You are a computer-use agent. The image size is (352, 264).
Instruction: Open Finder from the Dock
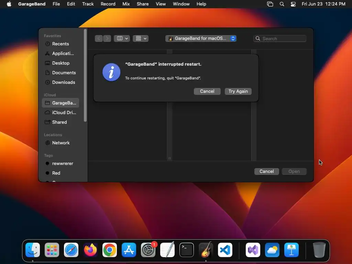click(x=33, y=250)
